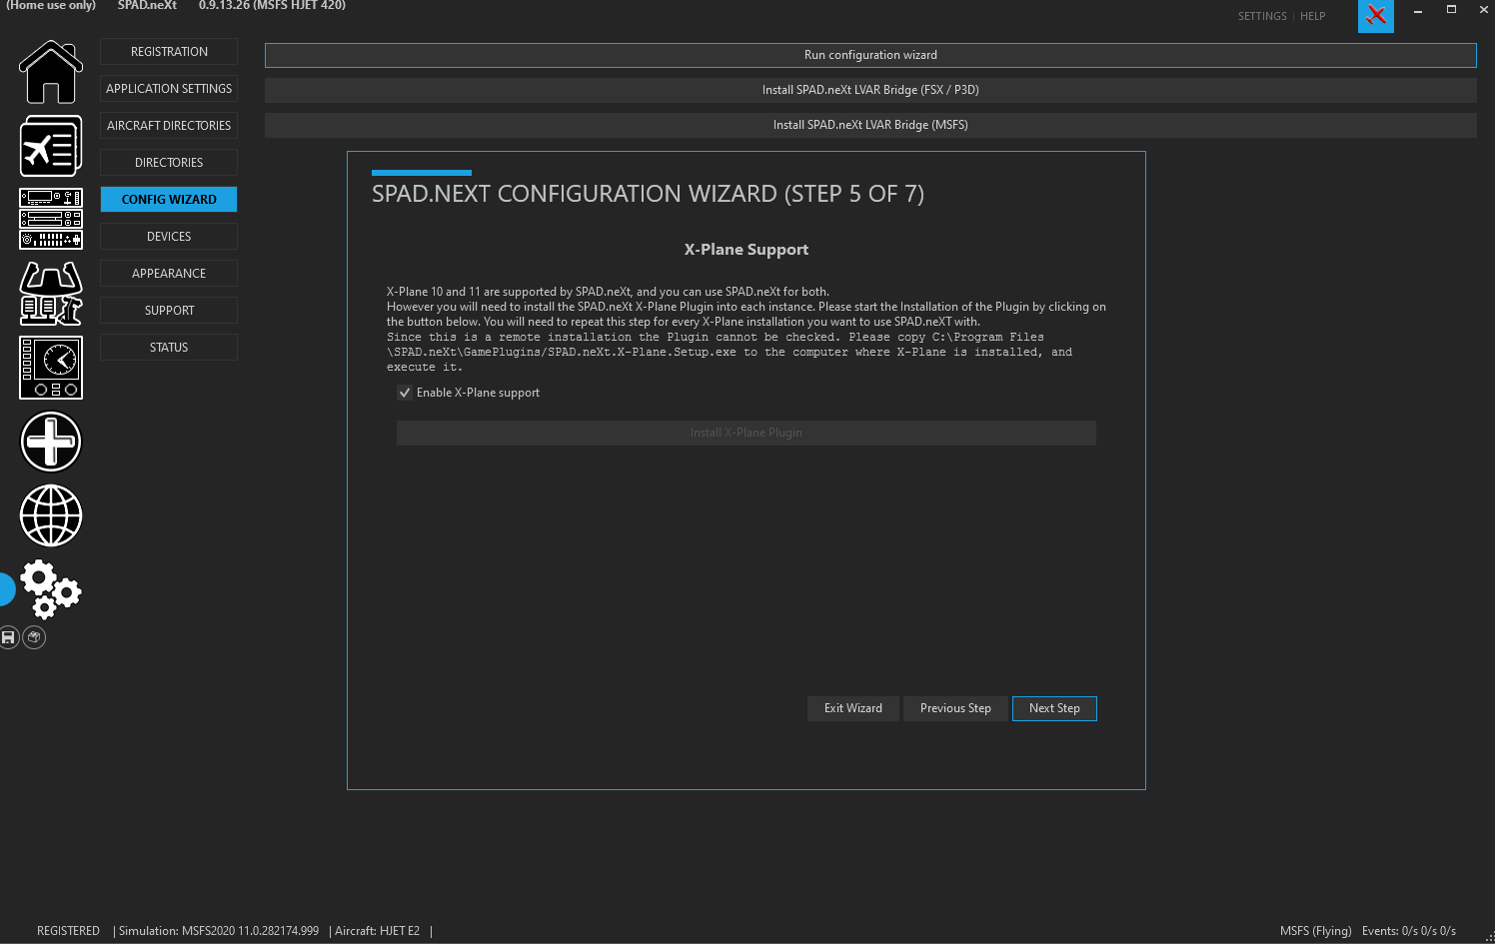Click Exit Wizard
The height and width of the screenshot is (944, 1495).
point(853,708)
